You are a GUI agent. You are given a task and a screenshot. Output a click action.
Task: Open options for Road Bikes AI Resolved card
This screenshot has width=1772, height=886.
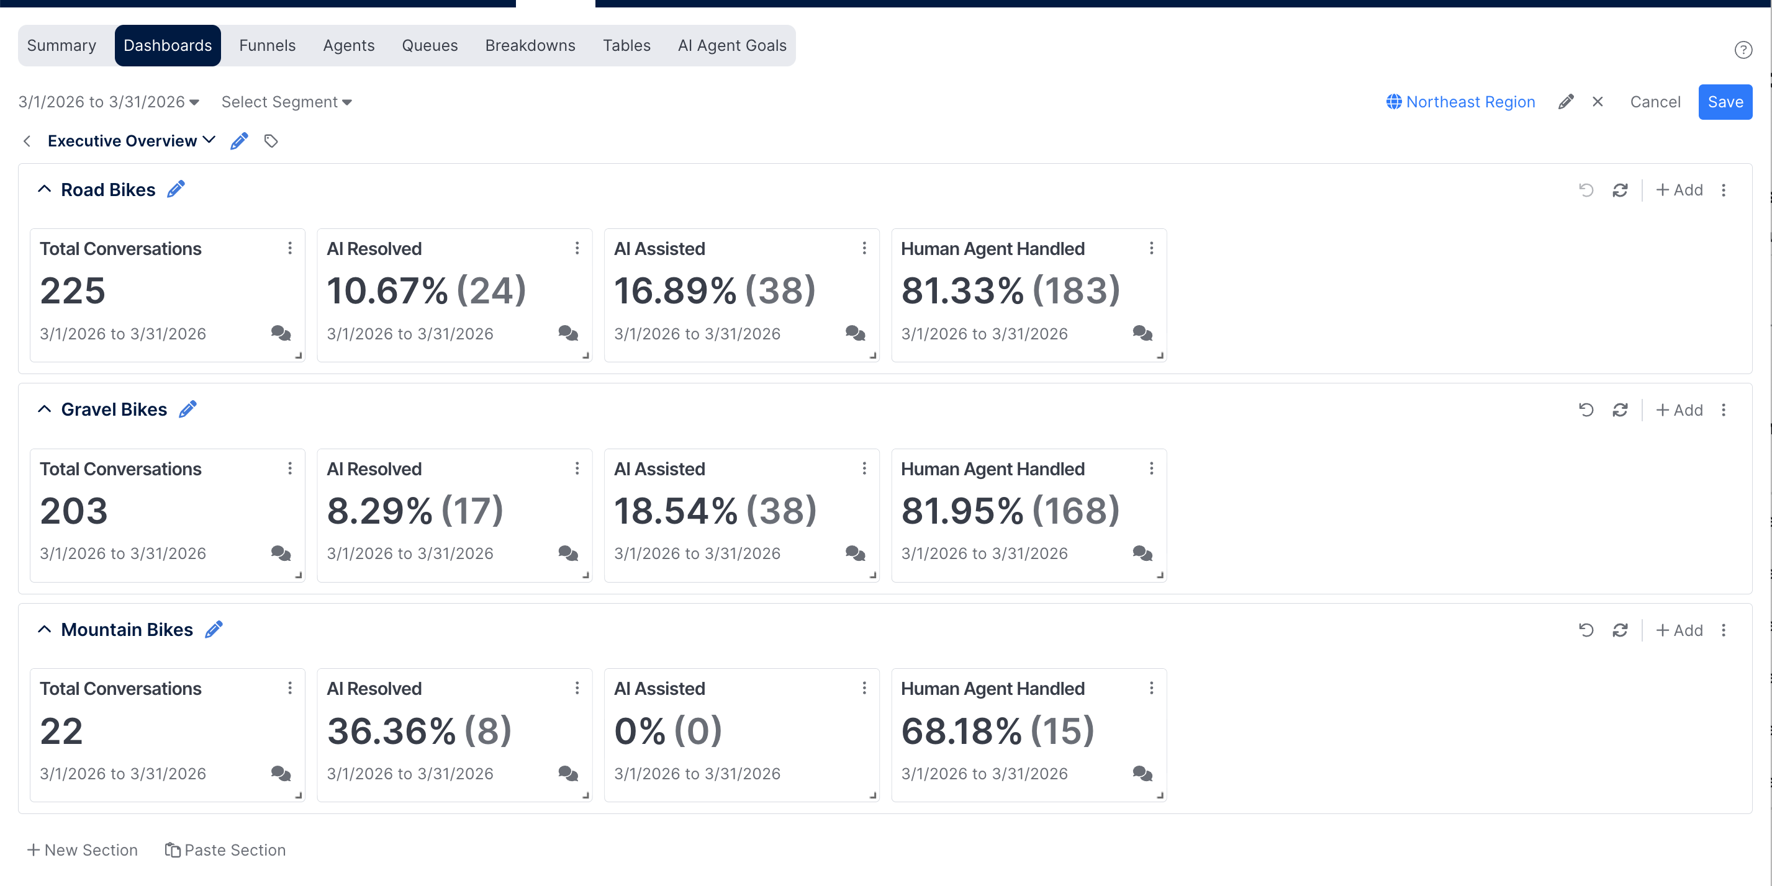click(x=577, y=248)
